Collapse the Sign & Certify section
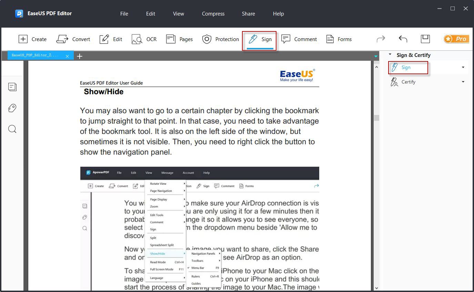Viewport: 474px width, 292px height. point(390,55)
